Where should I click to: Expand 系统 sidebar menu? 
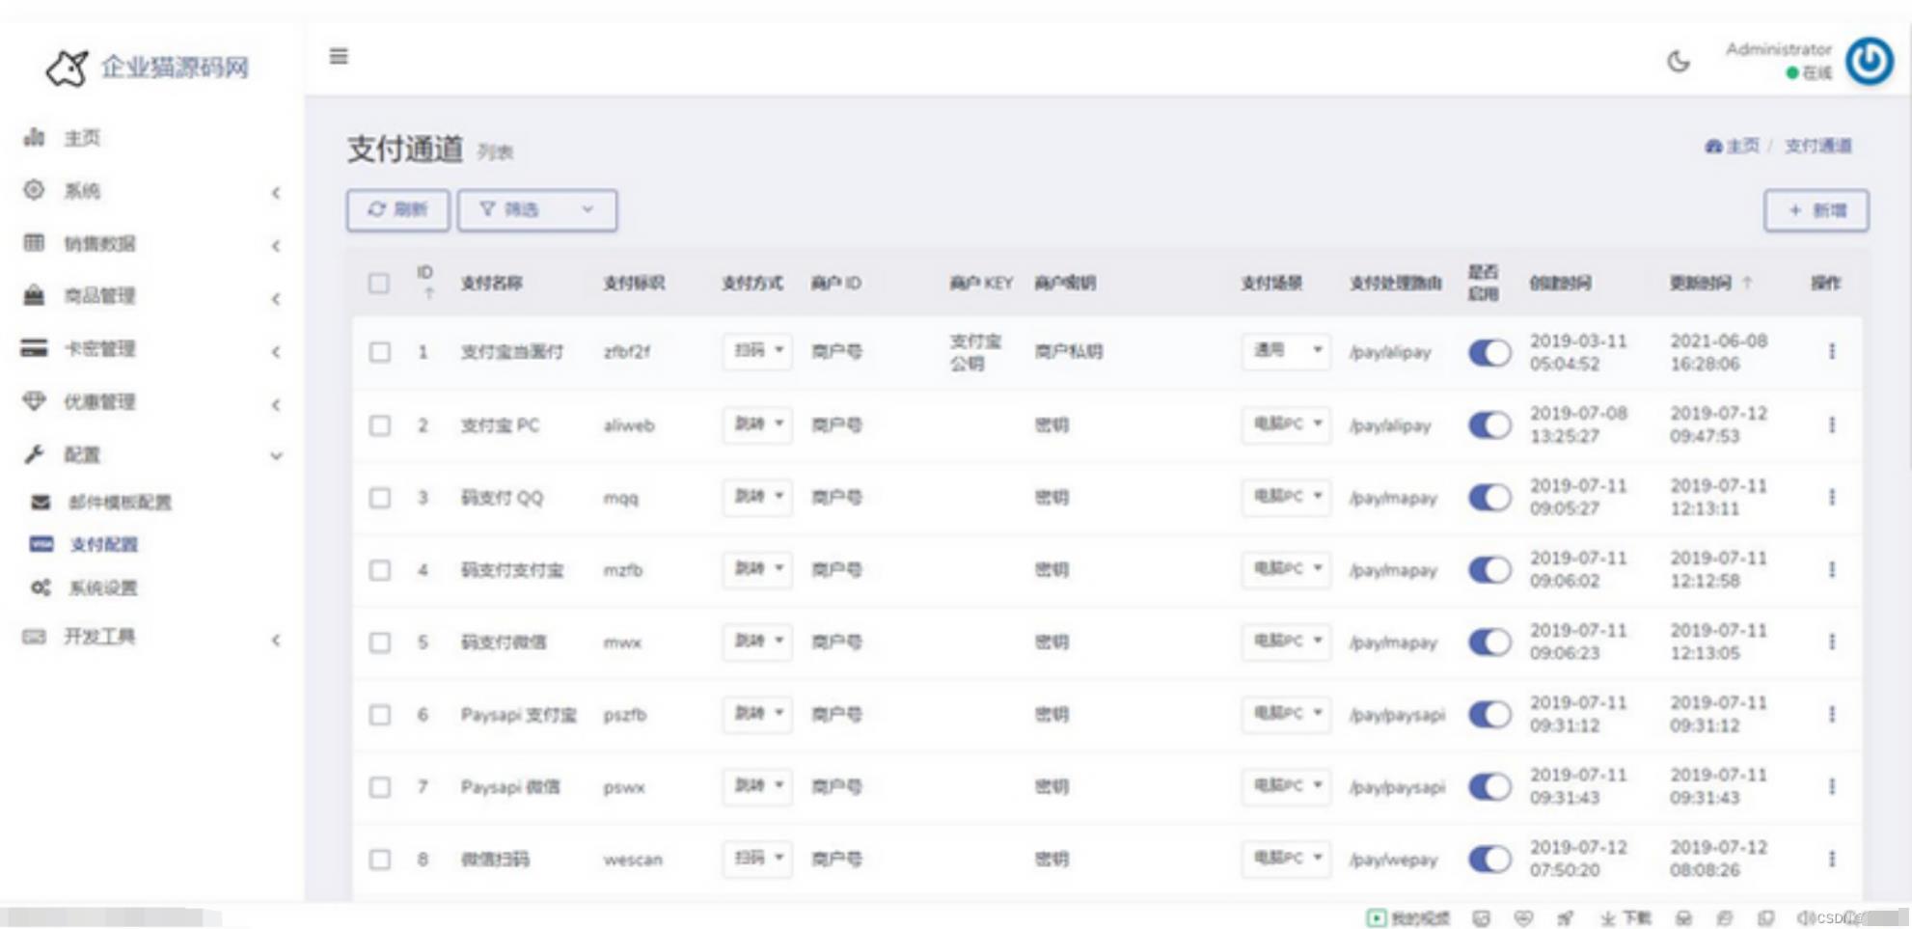point(154,191)
